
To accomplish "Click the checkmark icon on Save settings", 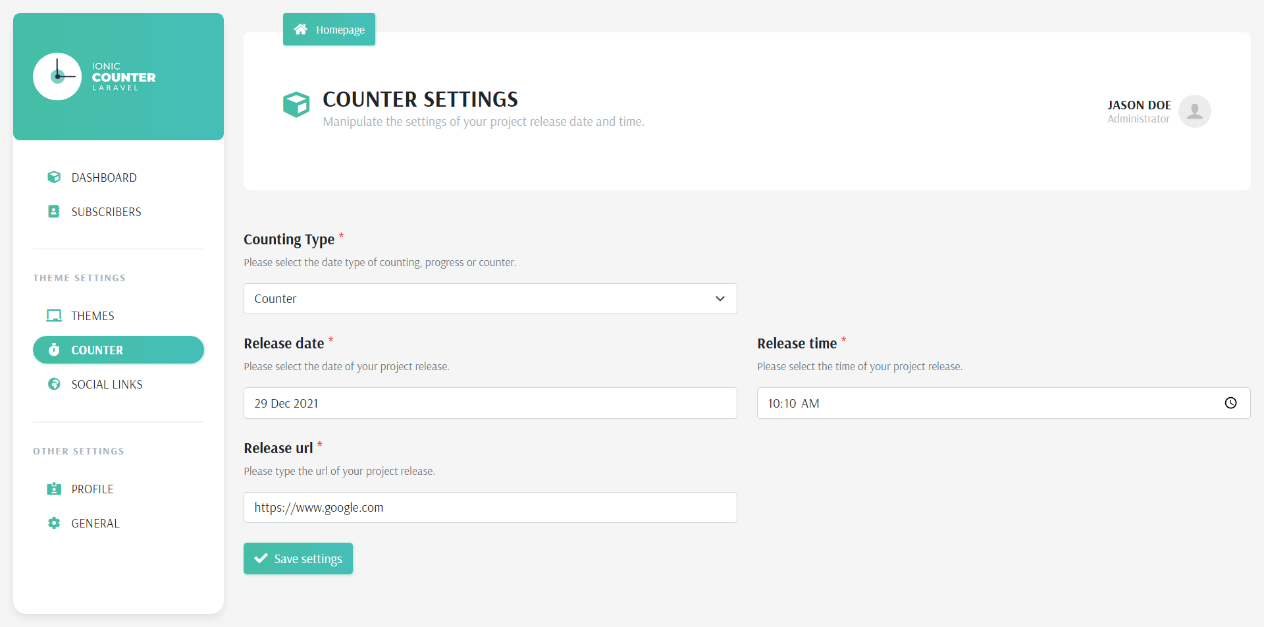I will click(261, 558).
